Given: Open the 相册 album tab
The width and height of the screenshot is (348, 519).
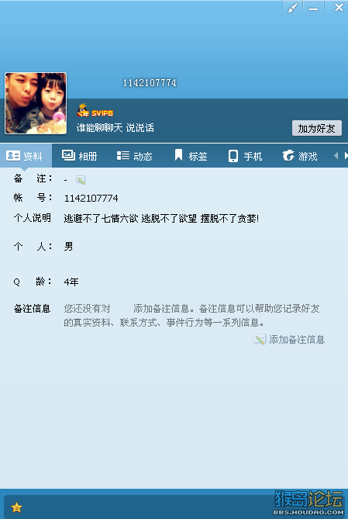Looking at the screenshot, I should tap(79, 156).
